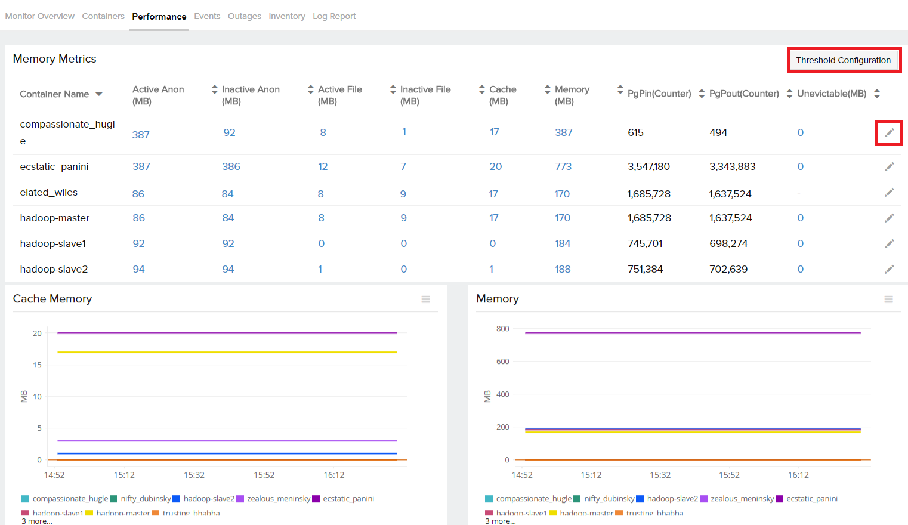Toggle ecstatic_panini series in Memory chart legend
This screenshot has width=908, height=525.
click(x=811, y=499)
